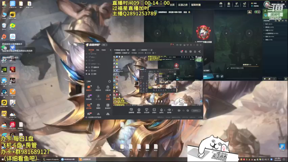Open the League lobby invite dropdown

[250, 65]
